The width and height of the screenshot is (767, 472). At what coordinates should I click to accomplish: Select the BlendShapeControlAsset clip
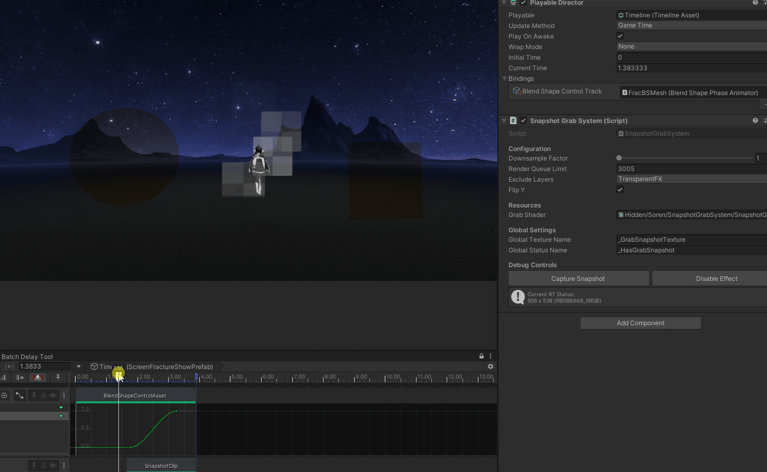pyautogui.click(x=135, y=395)
